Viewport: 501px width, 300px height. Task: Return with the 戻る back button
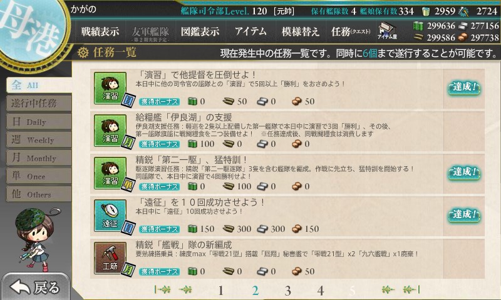coord(35,287)
